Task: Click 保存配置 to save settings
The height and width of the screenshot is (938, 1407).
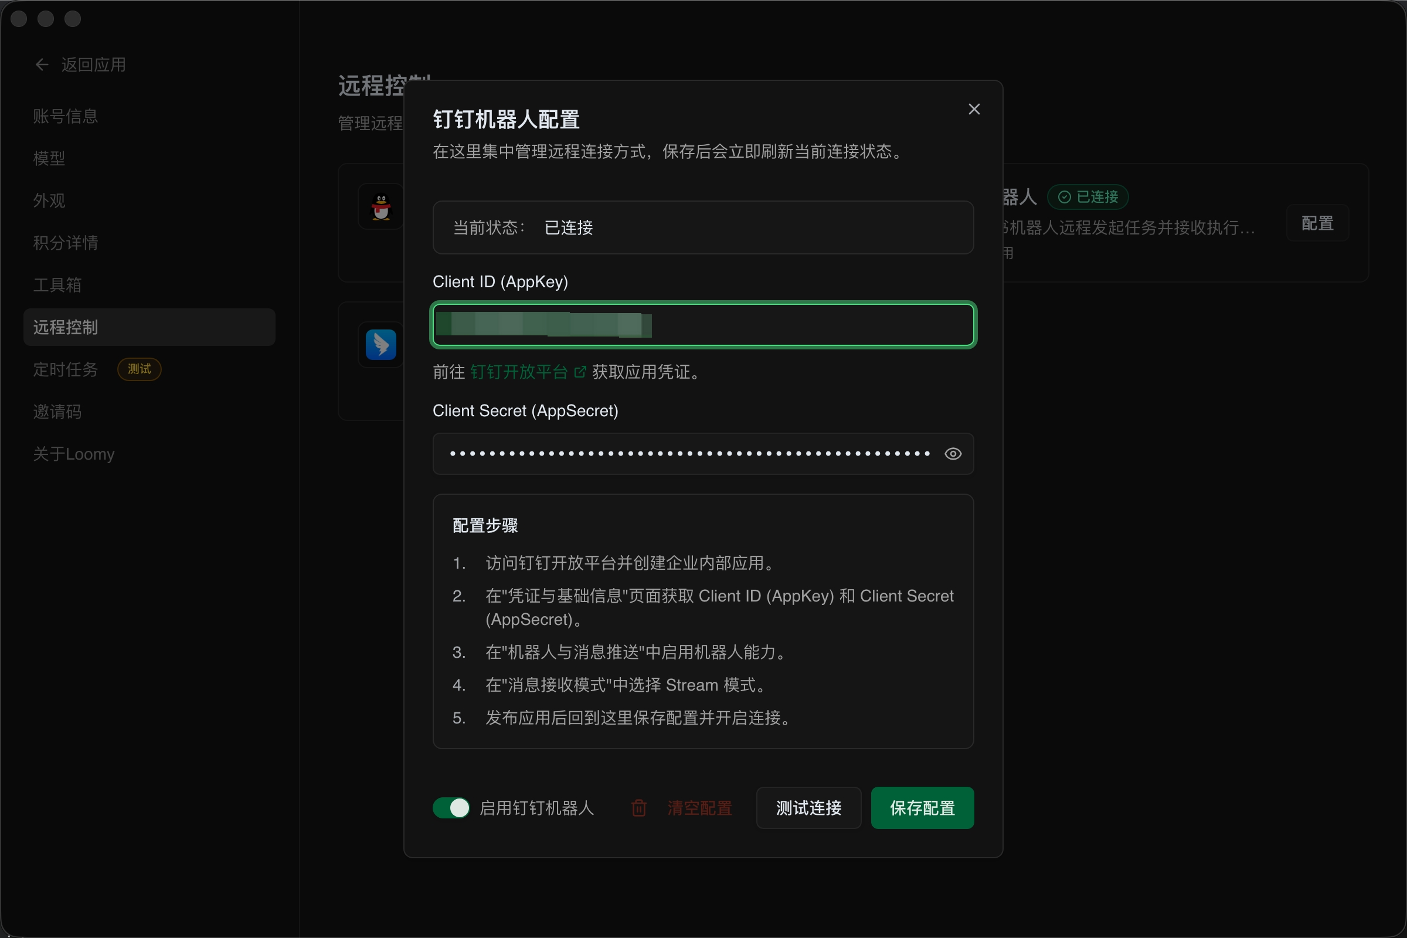Action: [x=922, y=808]
